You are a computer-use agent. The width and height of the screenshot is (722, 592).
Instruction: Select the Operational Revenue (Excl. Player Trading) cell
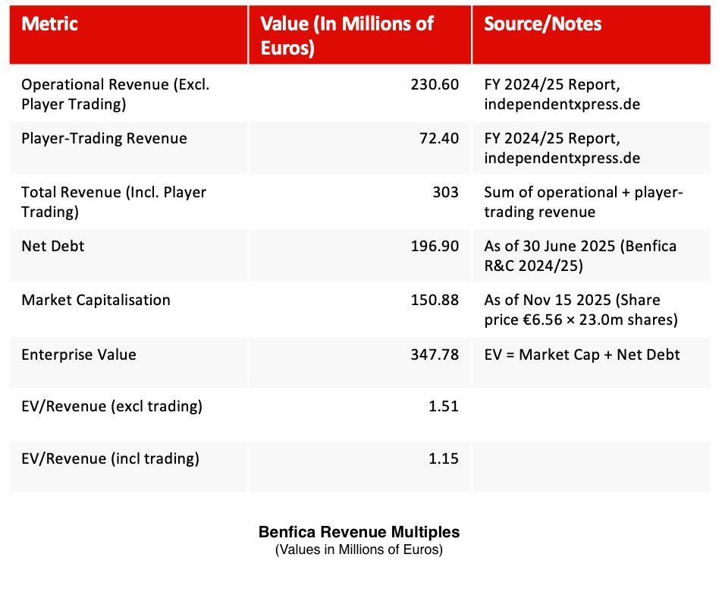(115, 94)
